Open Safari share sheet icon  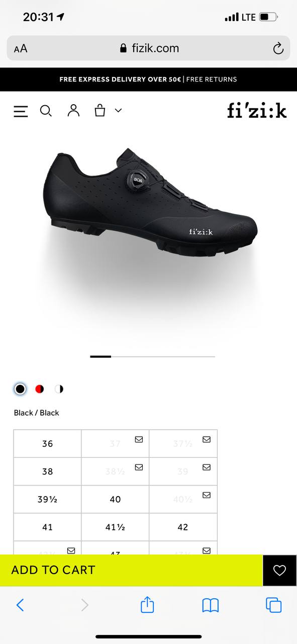coord(147,604)
